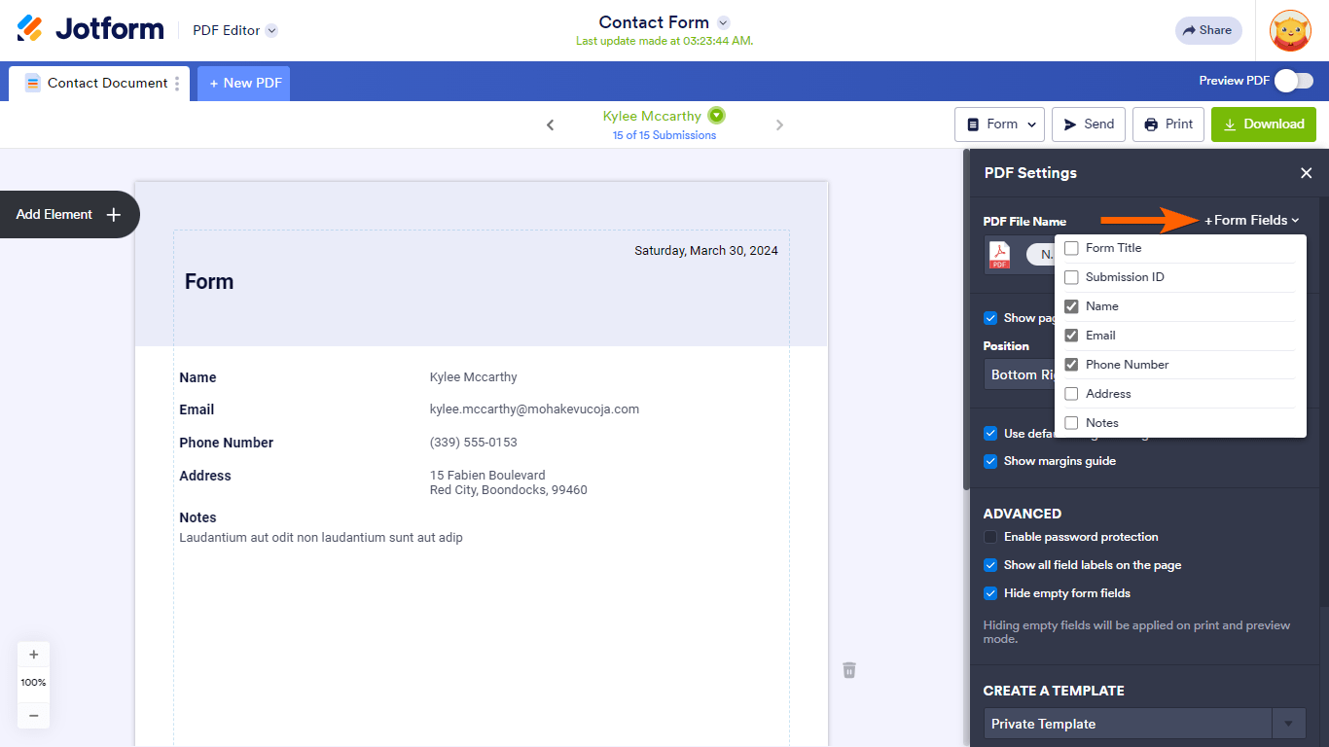Go to the previous submission arrow
The image size is (1329, 747).
(x=551, y=124)
